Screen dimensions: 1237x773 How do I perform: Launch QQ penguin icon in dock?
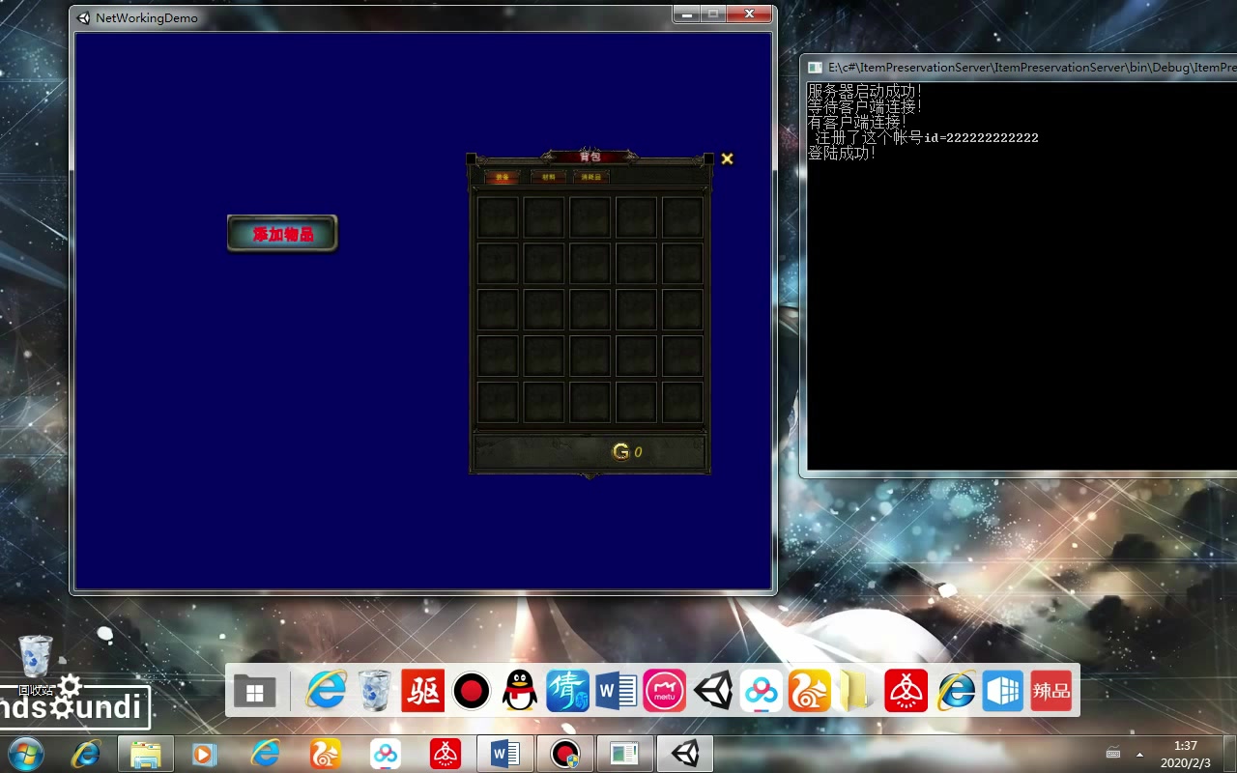point(520,691)
